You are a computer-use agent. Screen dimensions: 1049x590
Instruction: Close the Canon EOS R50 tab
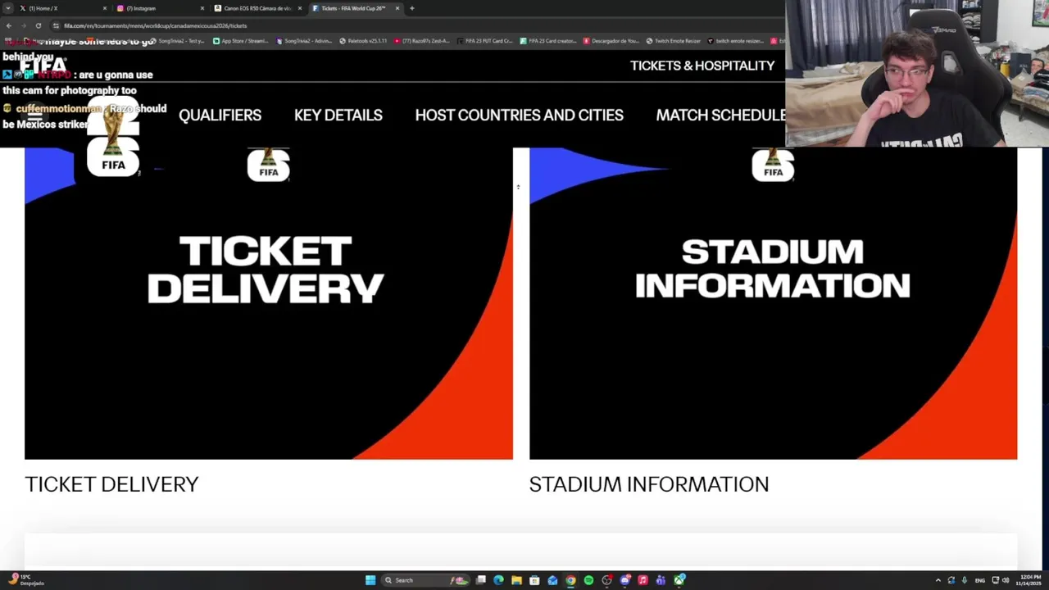tap(300, 8)
